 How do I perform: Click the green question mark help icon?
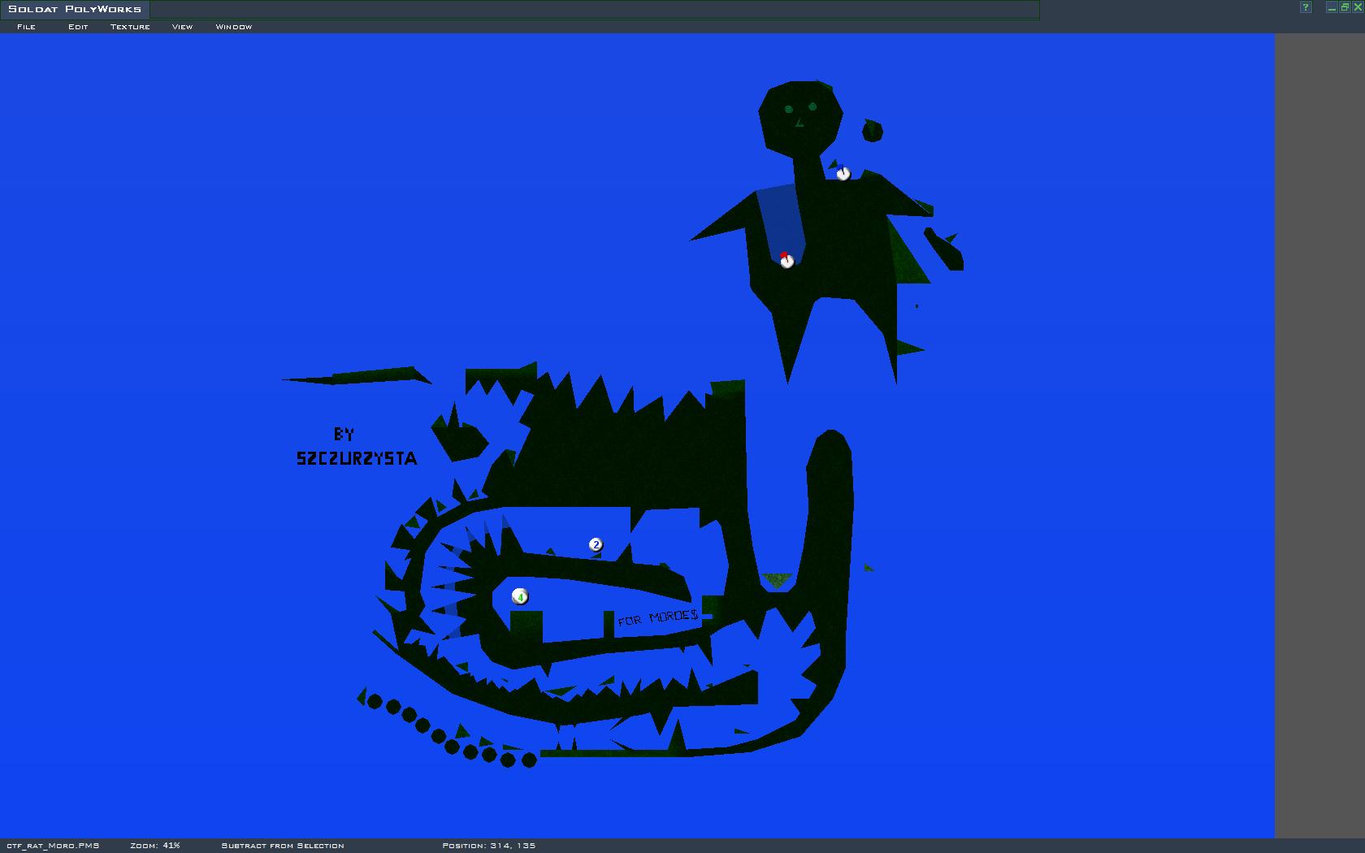point(1306,7)
